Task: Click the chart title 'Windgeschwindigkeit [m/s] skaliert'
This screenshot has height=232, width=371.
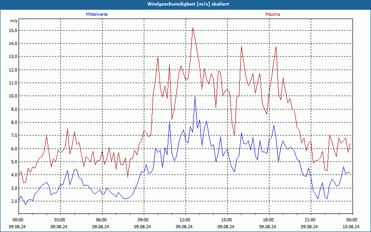Action: pyautogui.click(x=188, y=4)
